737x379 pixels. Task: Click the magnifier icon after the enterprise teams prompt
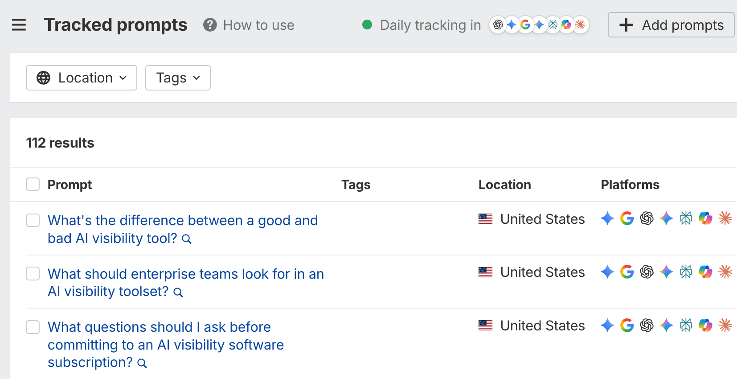coord(178,292)
